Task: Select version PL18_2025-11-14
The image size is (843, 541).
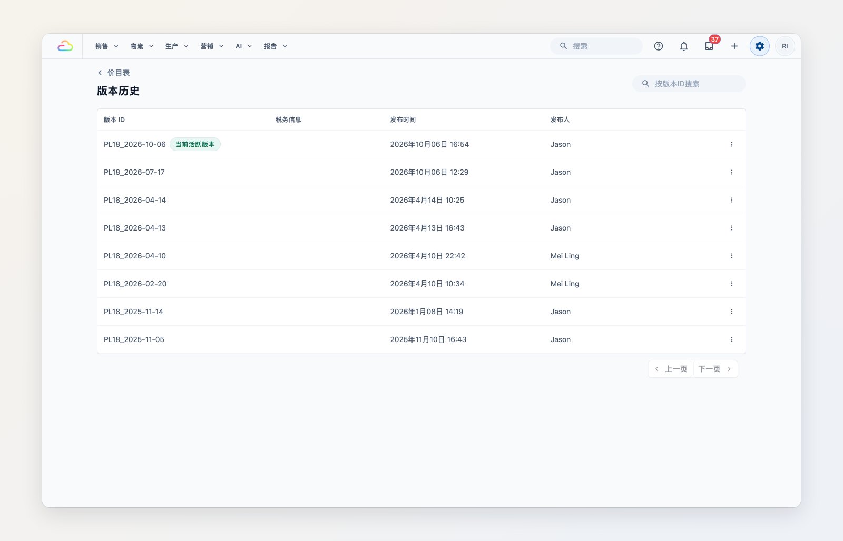Action: [134, 312]
